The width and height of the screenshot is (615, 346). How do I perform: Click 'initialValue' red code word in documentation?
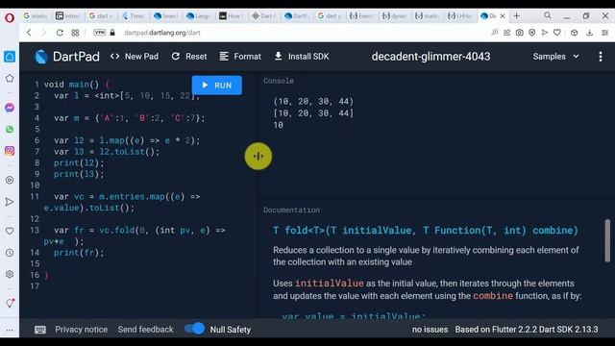coord(329,284)
